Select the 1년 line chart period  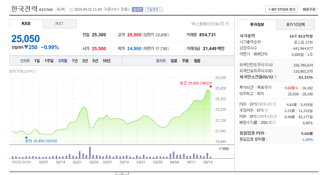75,61
